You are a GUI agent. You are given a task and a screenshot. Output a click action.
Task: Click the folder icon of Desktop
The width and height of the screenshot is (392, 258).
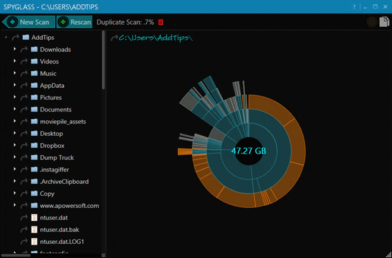34,133
